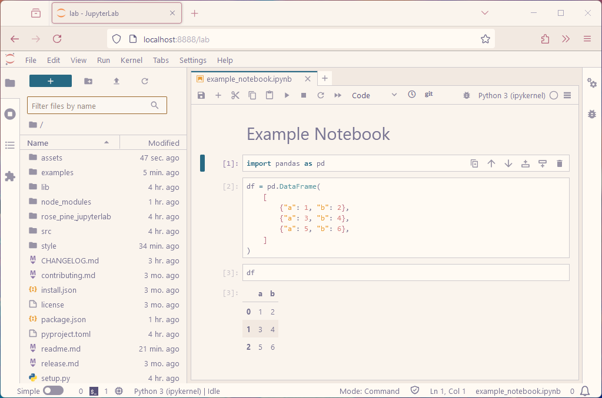This screenshot has height=398, width=602.
Task: Interrupt the kernel with the stop icon
Action: point(304,95)
